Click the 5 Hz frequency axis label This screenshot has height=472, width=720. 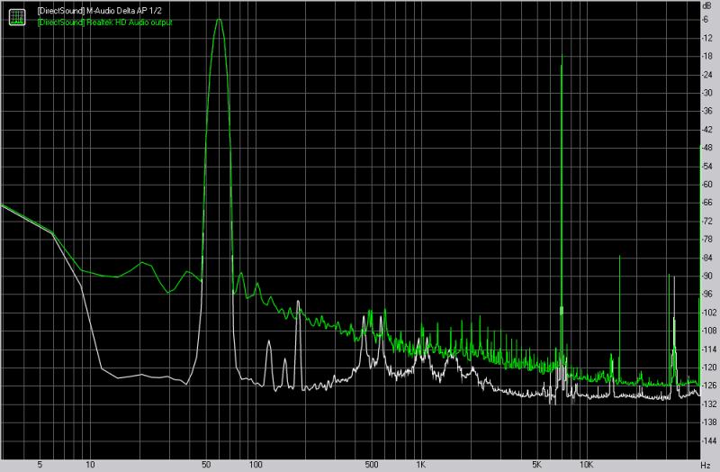point(40,465)
